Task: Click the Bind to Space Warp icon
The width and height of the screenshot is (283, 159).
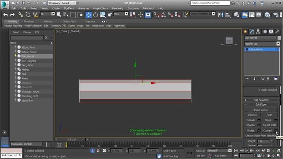Action: coord(35,15)
